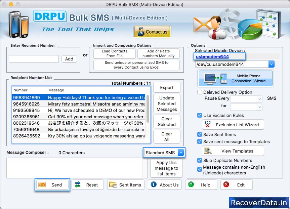Open the Standard SMS type dropdown

tap(181, 153)
